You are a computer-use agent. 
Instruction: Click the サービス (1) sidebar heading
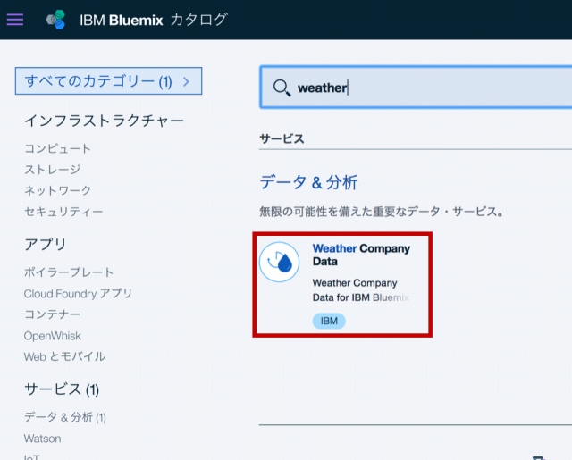coord(62,389)
